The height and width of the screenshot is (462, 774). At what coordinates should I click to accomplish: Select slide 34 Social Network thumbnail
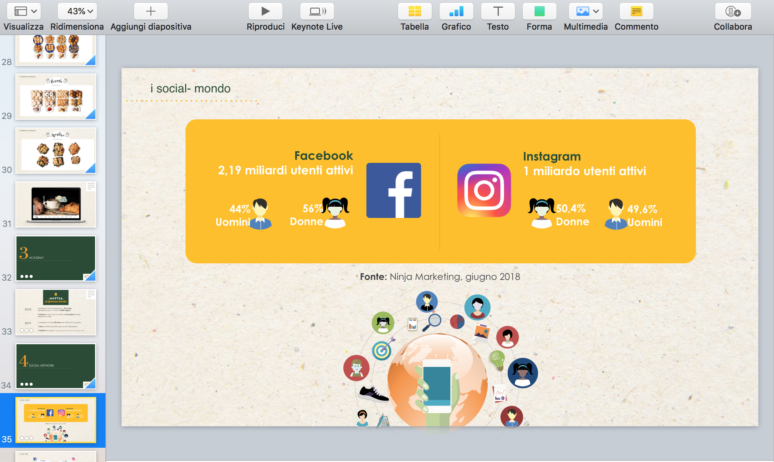pos(56,366)
